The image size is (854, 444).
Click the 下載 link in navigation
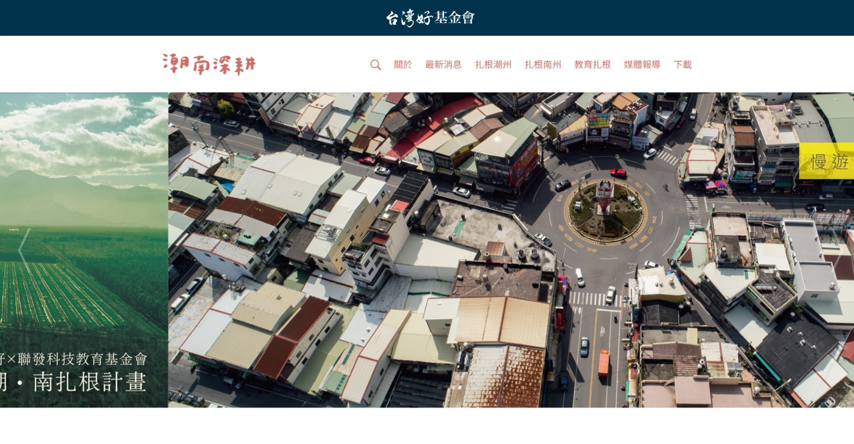683,65
